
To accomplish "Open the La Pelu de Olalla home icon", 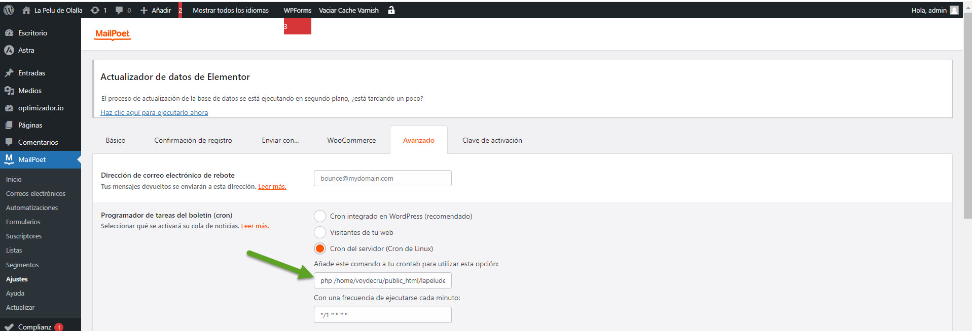I will (x=26, y=10).
